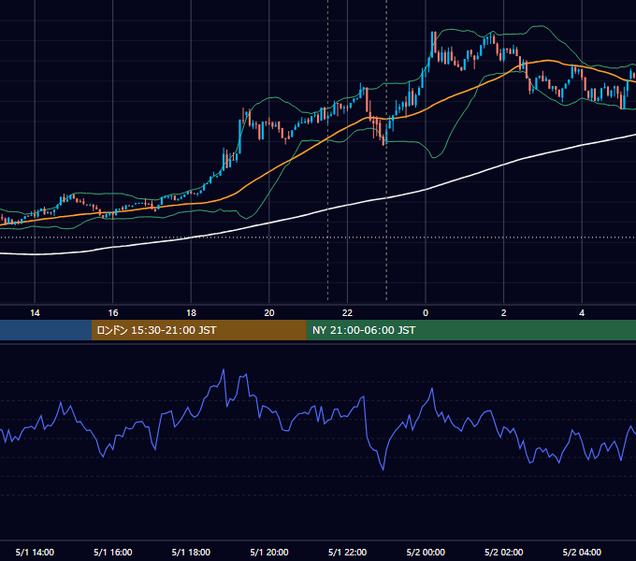Click the 5/1 22:00 time label
Image resolution: width=636 pixels, height=561 pixels.
[347, 552]
